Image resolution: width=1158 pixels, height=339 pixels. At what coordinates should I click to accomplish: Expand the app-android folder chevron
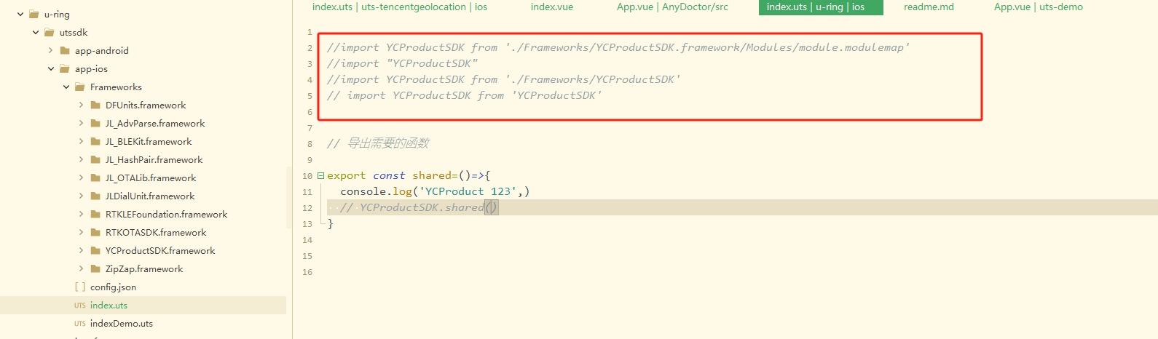coord(50,50)
